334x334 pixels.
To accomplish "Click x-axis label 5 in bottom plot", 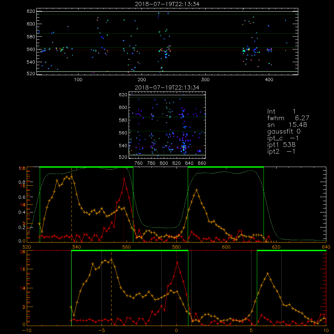I will (252, 331).
